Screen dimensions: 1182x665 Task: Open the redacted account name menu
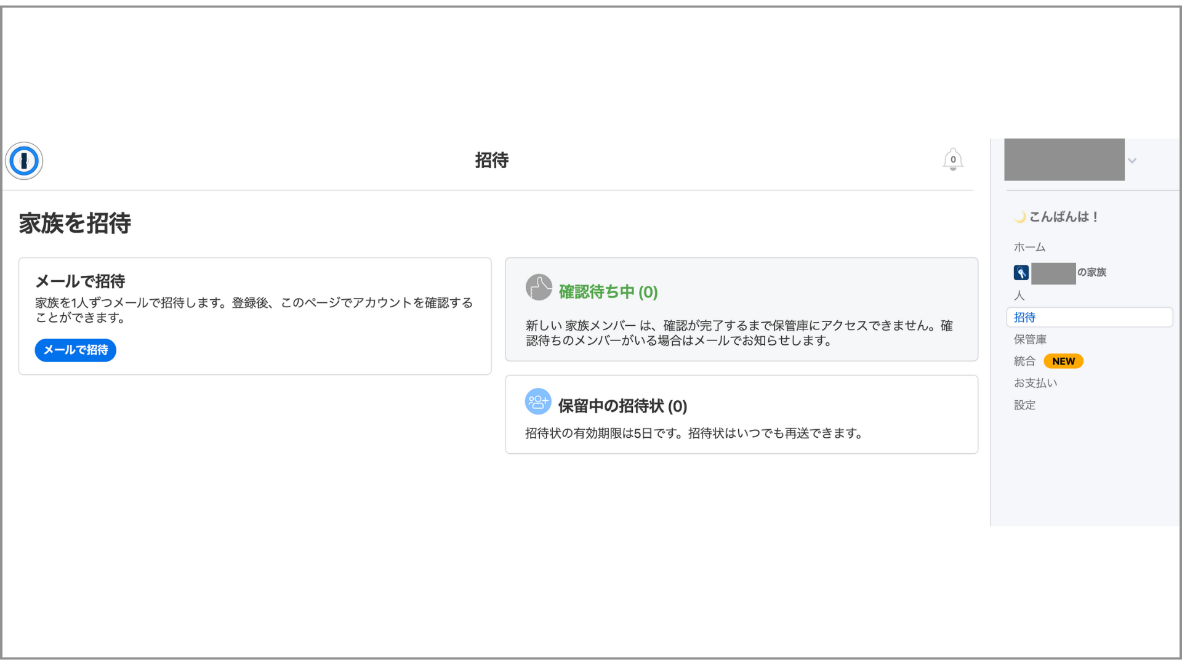[x=1064, y=159]
